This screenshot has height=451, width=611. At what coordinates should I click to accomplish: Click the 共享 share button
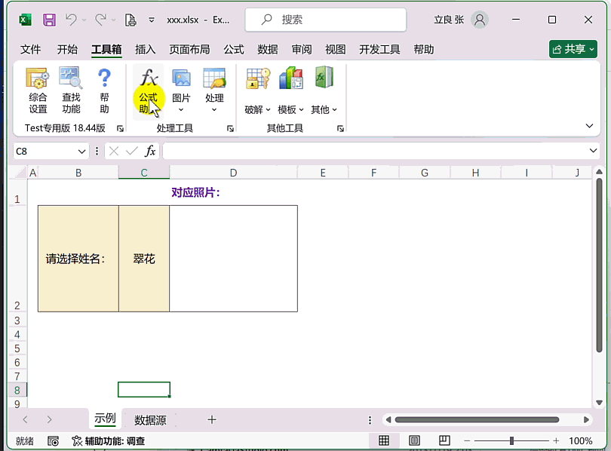click(x=573, y=49)
